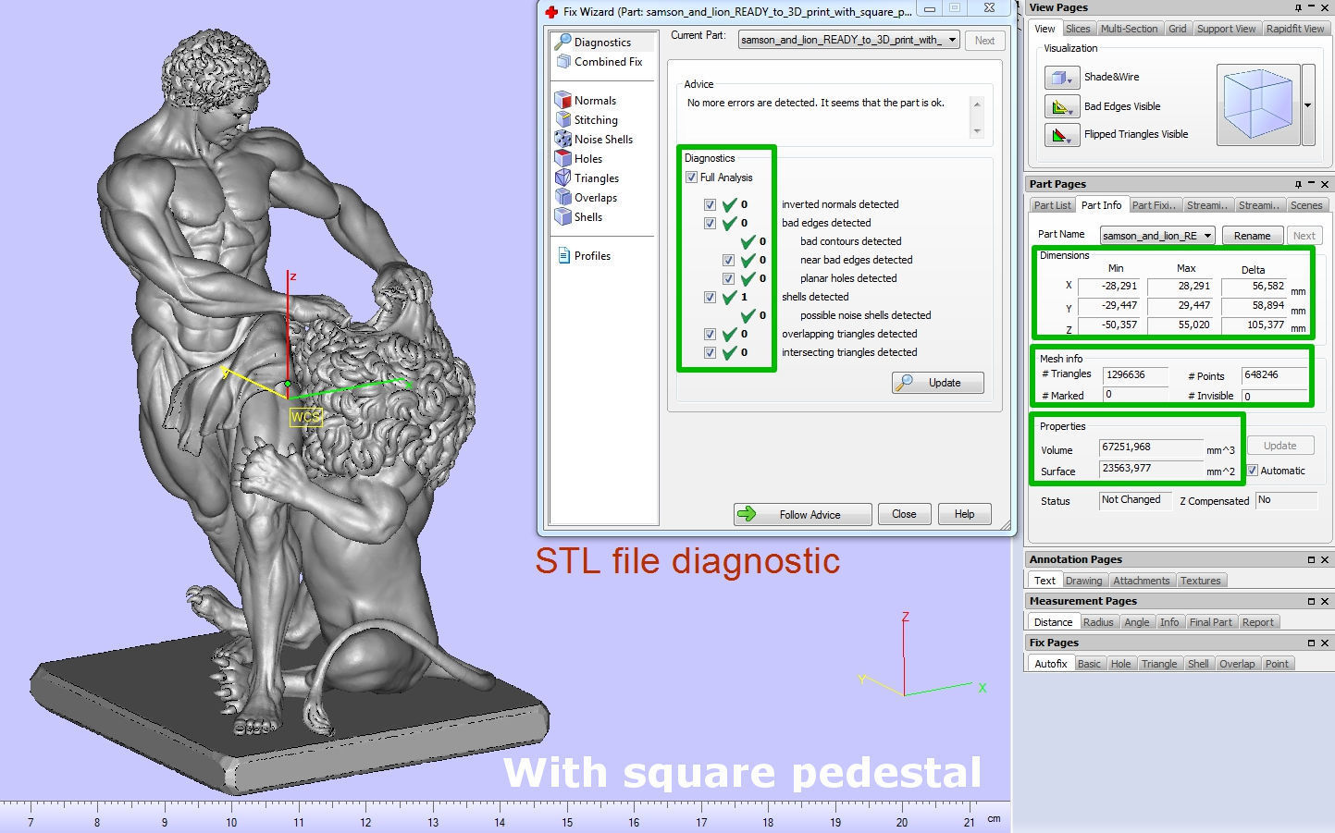Image resolution: width=1335 pixels, height=833 pixels.
Task: Click the Flipped Triangles Visible icon
Action: pos(1061,135)
